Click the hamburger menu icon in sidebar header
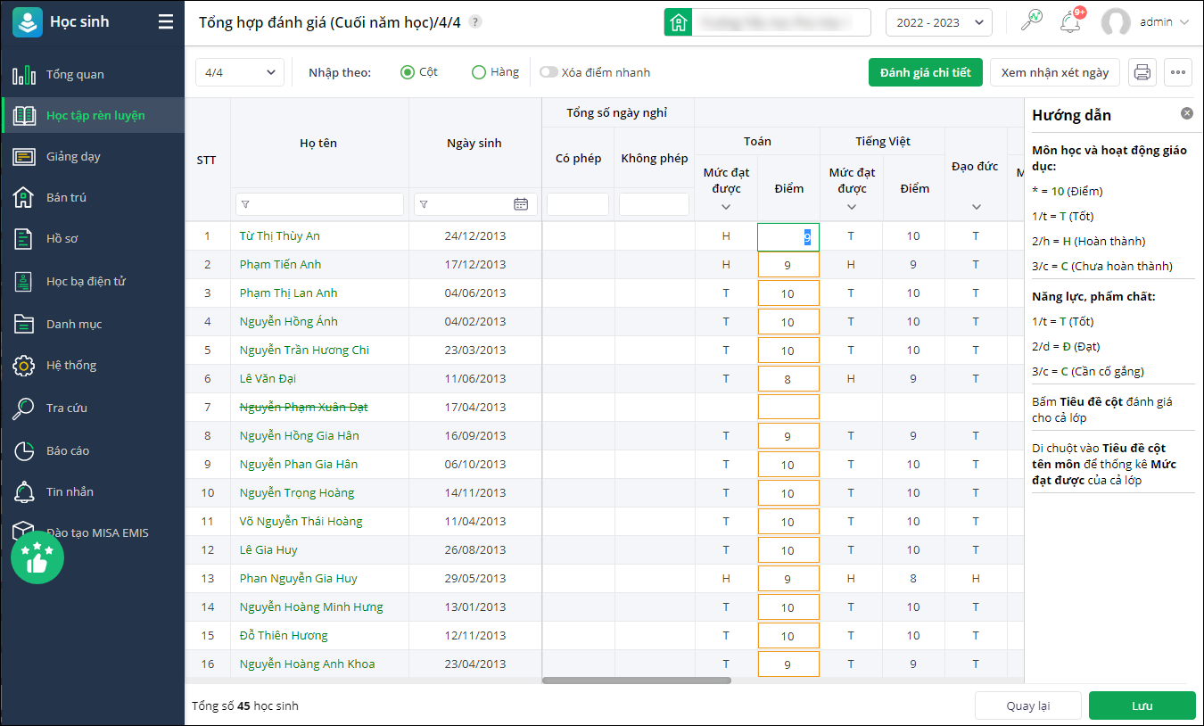The image size is (1204, 726). pyautogui.click(x=166, y=22)
